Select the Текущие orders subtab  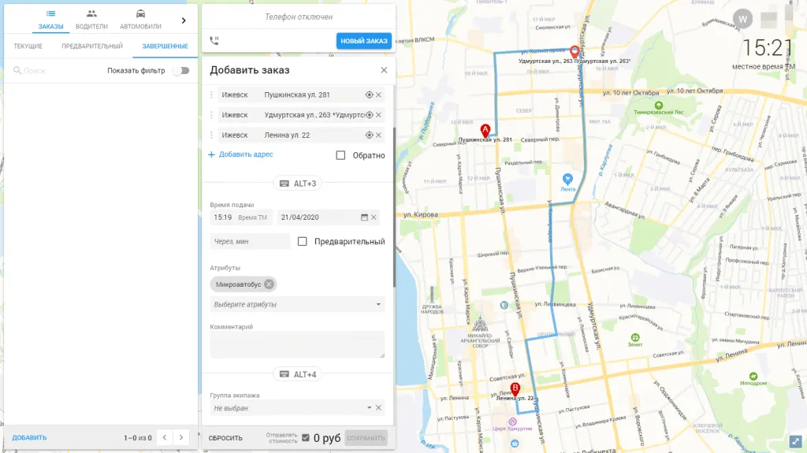coord(28,46)
